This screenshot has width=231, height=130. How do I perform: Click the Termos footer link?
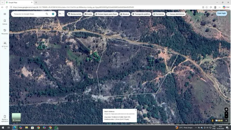(x=183, y=124)
